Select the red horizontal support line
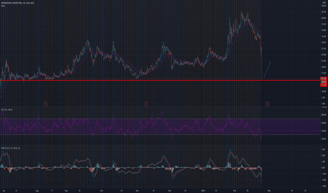The width and height of the screenshot is (328, 193). click(160, 80)
